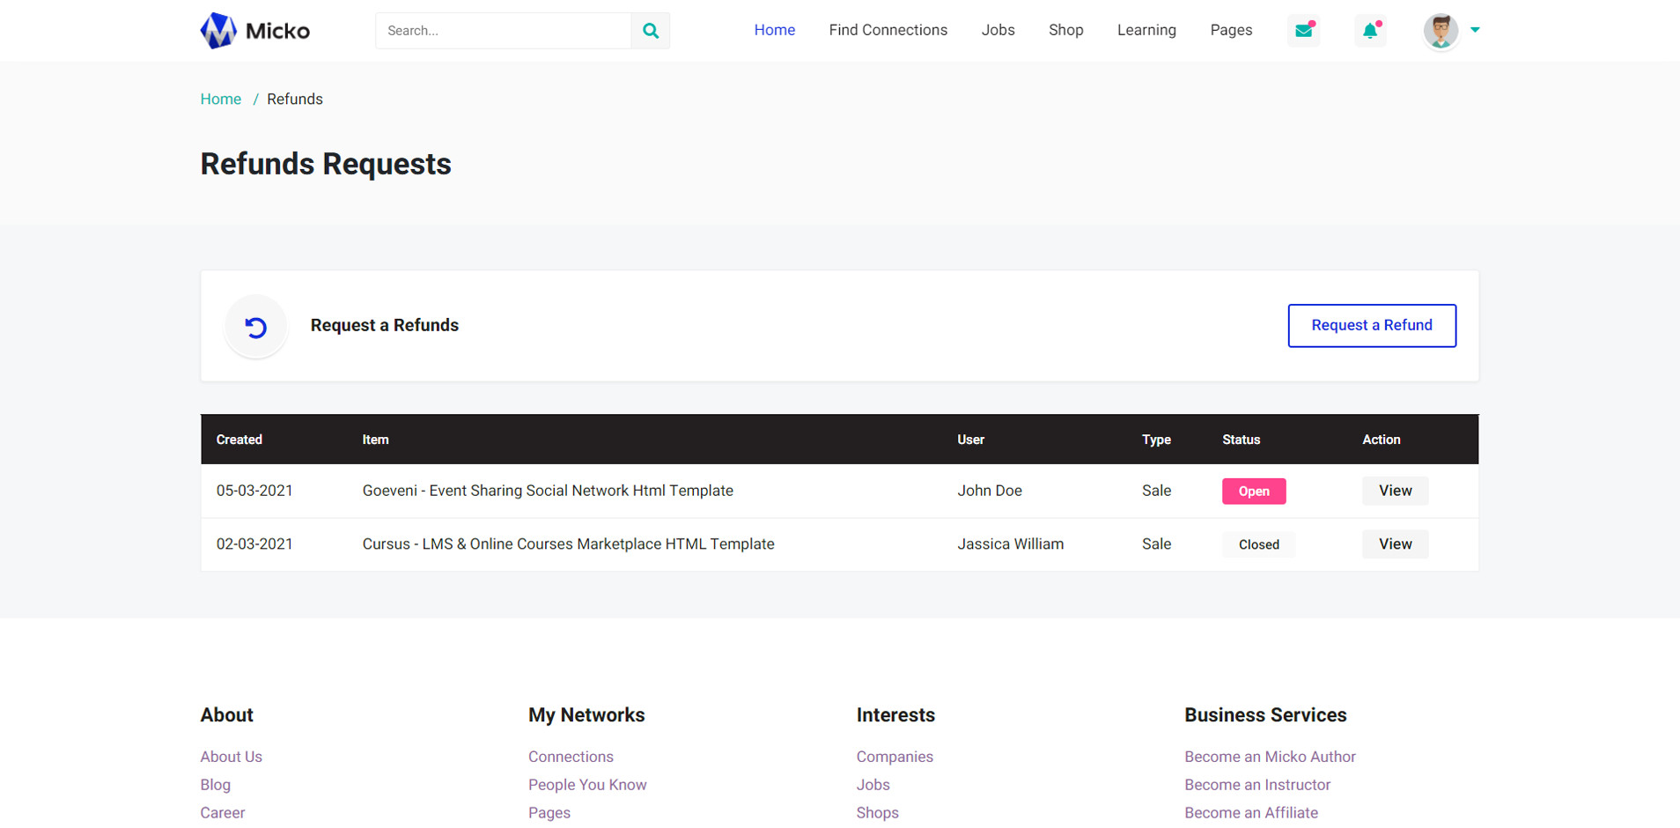
Task: Open the Shop menu item
Action: tap(1065, 30)
